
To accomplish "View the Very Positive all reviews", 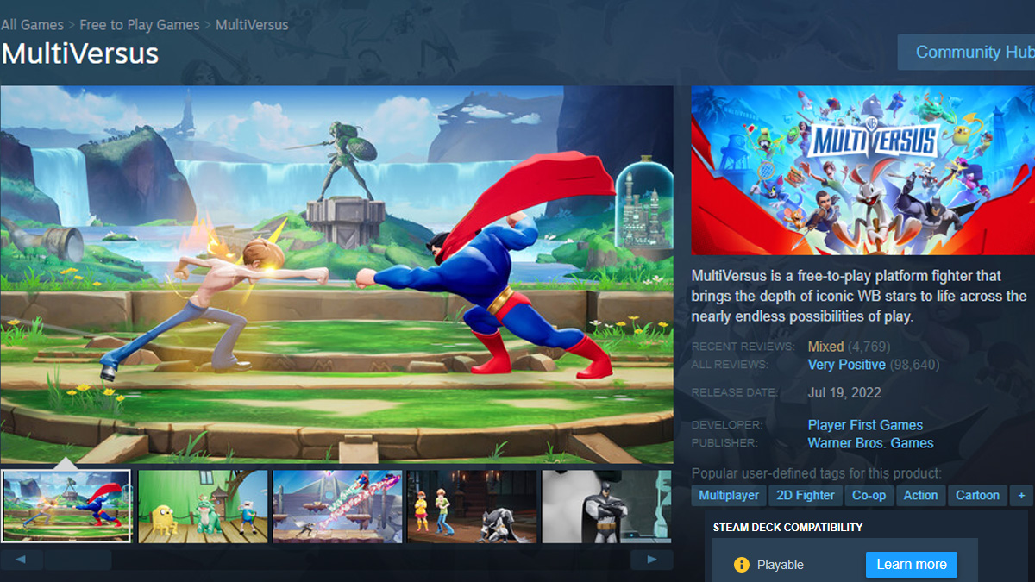I will point(846,365).
